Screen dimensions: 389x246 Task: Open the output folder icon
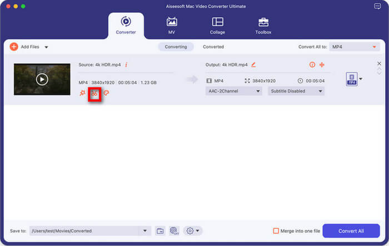[x=160, y=231]
